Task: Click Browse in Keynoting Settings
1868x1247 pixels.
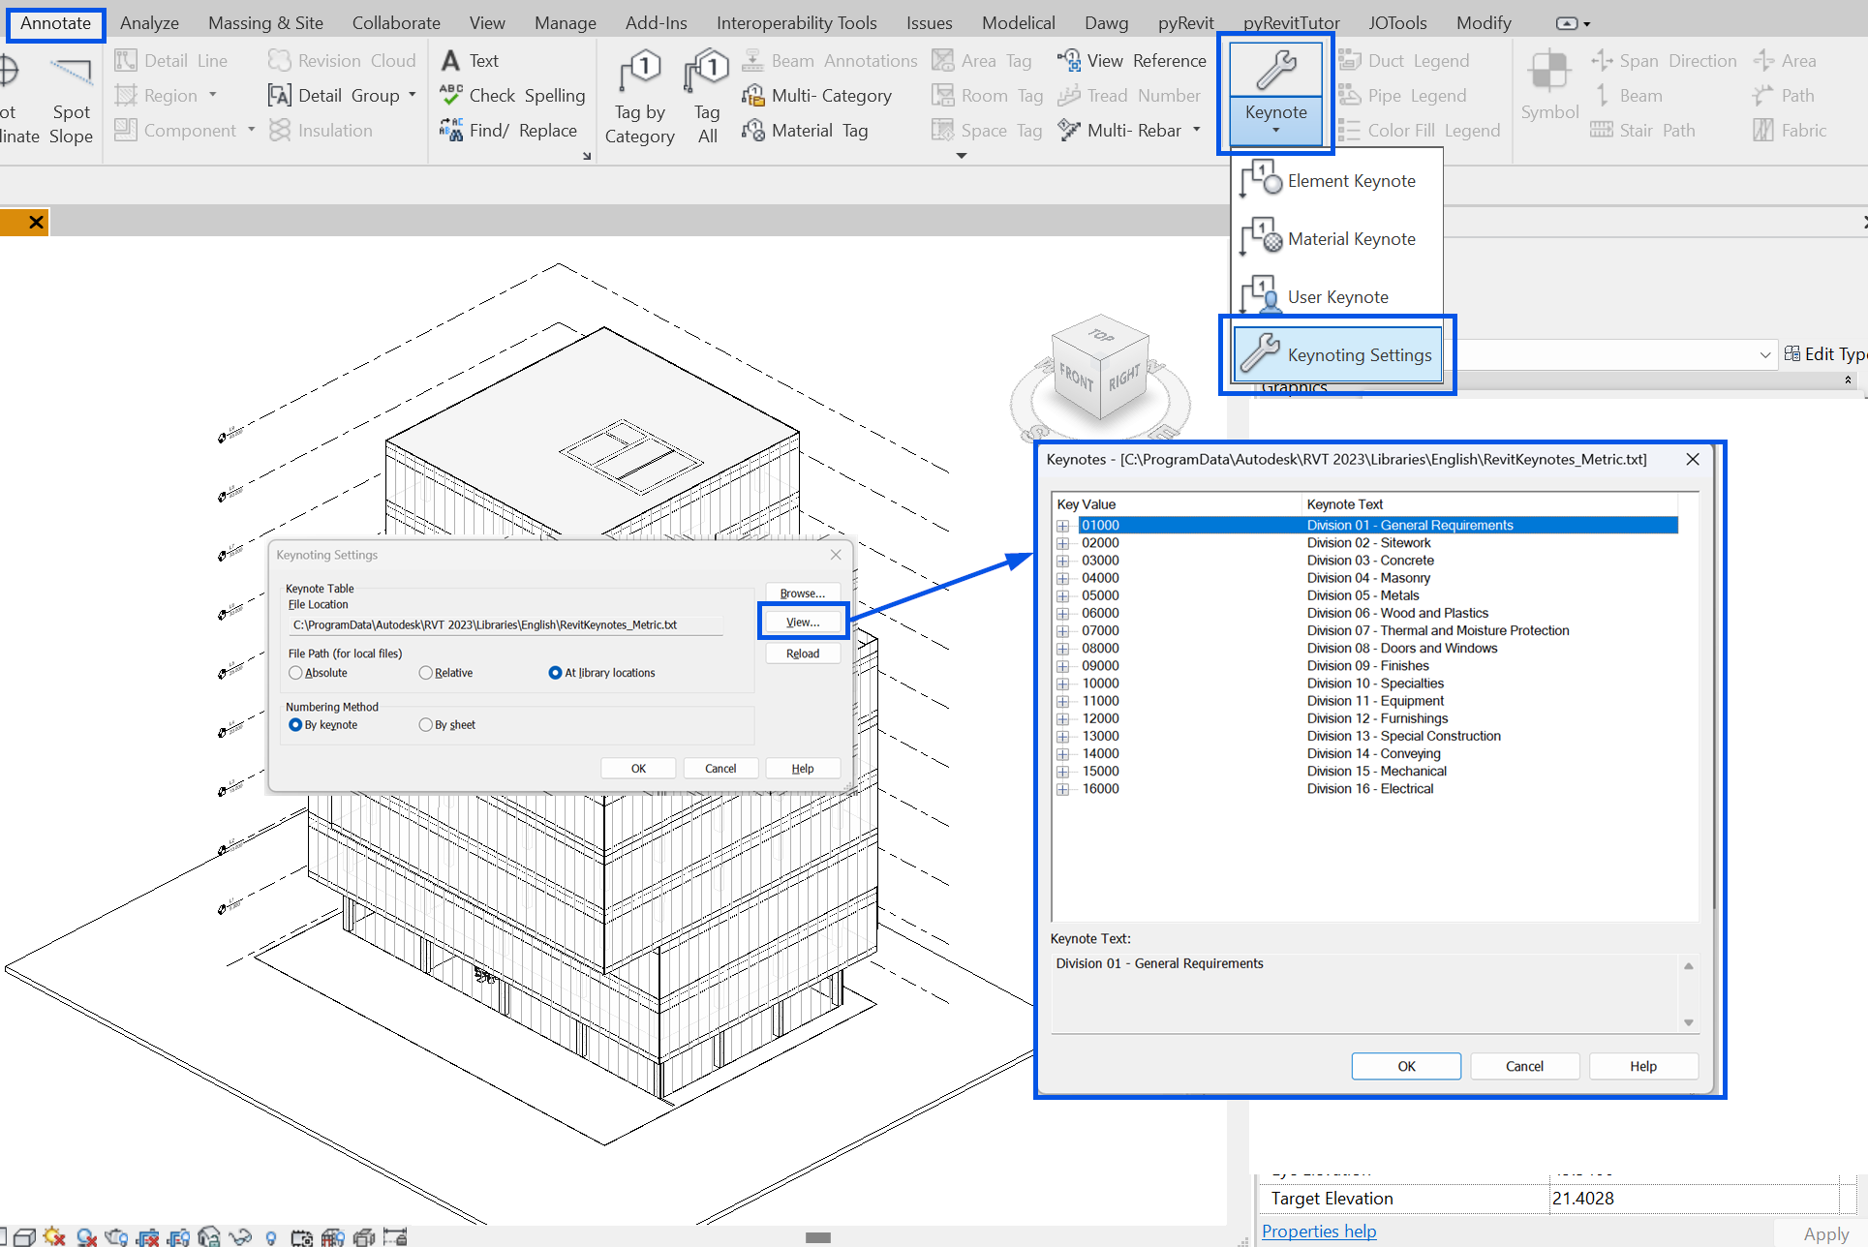Action: pyautogui.click(x=803, y=593)
